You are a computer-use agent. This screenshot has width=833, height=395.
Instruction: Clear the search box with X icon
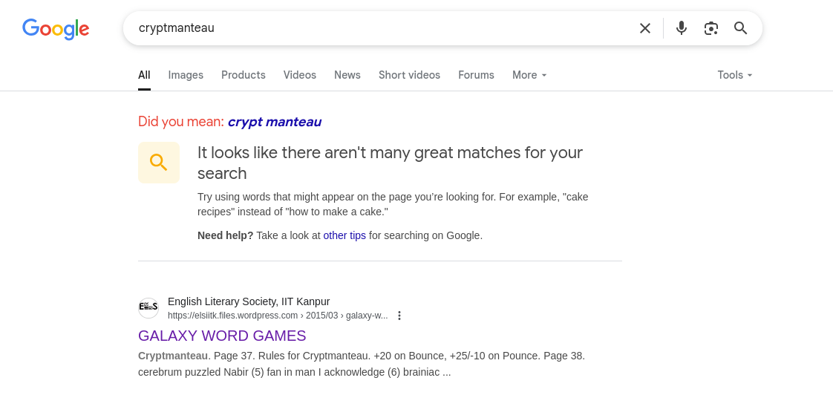[x=645, y=28]
